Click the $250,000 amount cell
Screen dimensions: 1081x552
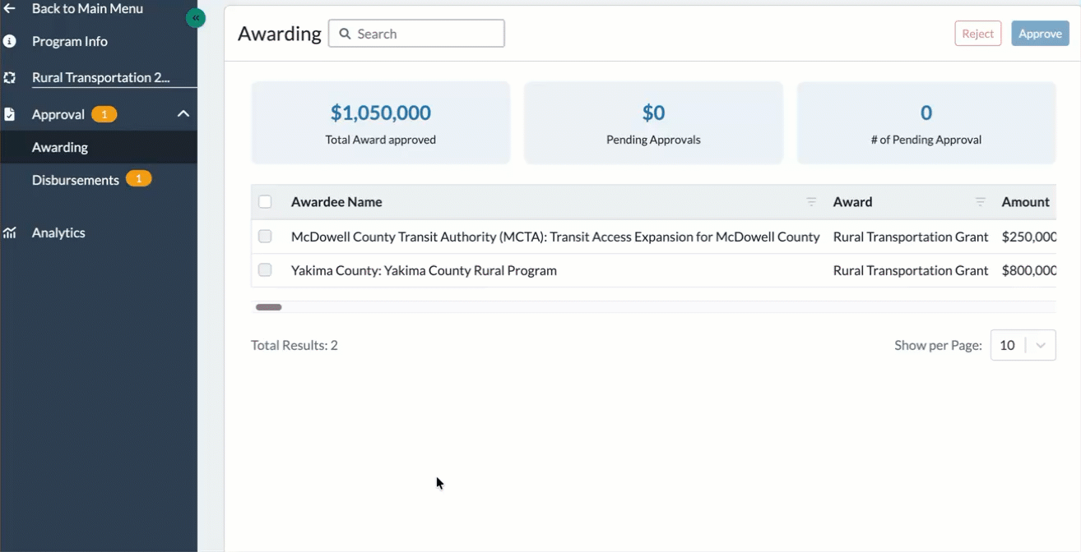click(1029, 237)
